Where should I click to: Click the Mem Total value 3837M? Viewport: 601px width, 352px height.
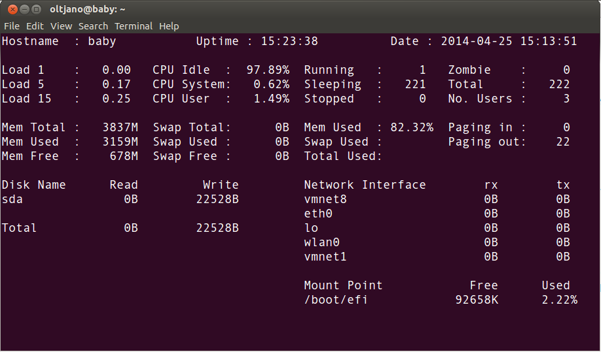[120, 127]
